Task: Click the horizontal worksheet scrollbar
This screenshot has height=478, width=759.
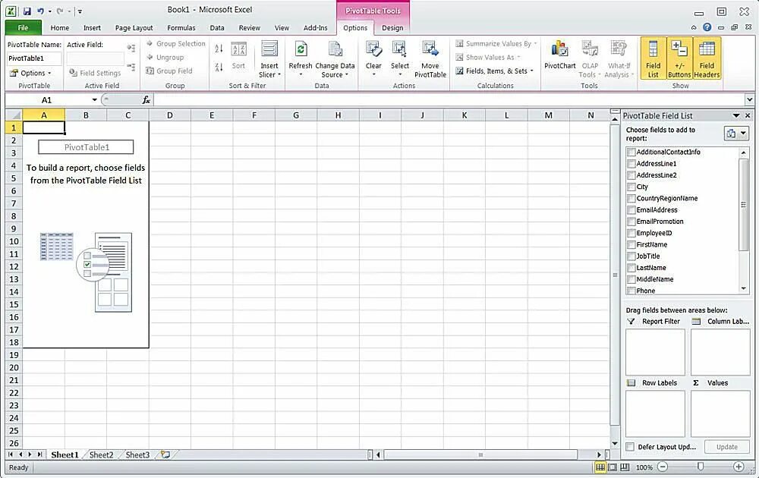Action: (x=480, y=454)
